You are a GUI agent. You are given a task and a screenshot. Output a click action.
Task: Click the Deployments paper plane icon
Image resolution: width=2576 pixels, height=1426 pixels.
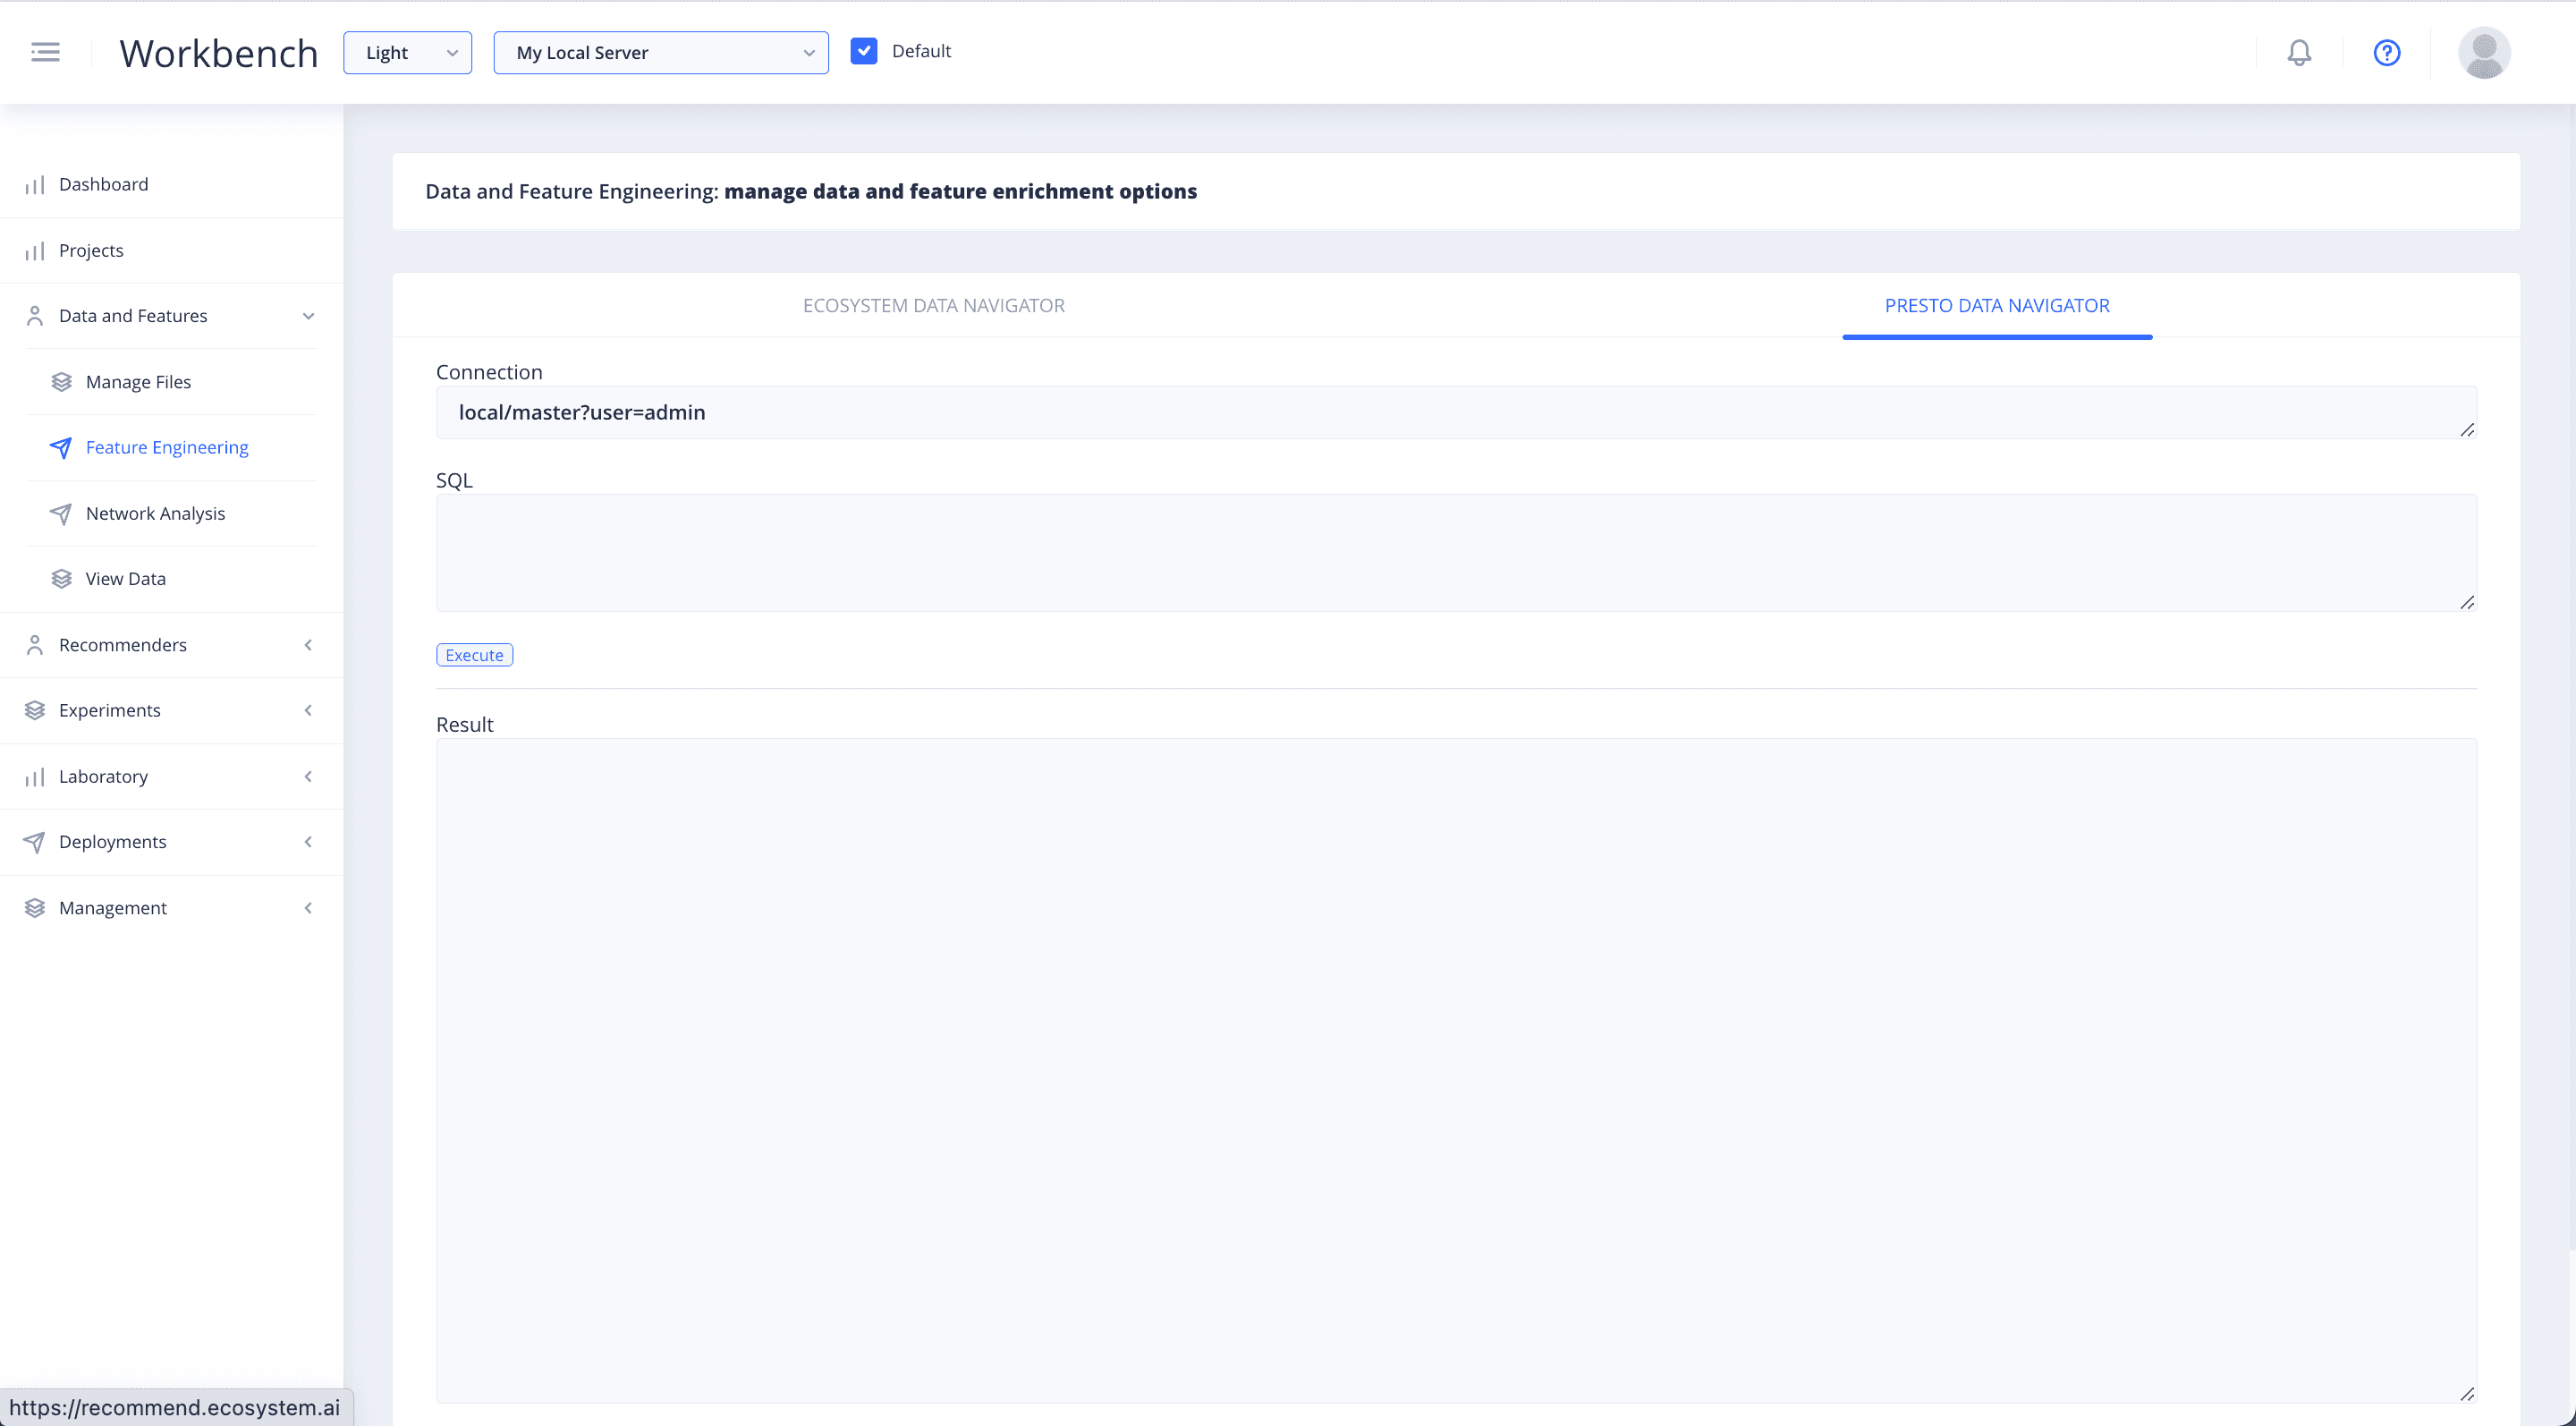(35, 842)
